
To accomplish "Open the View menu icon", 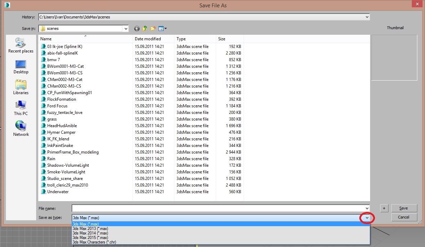I will [162, 28].
